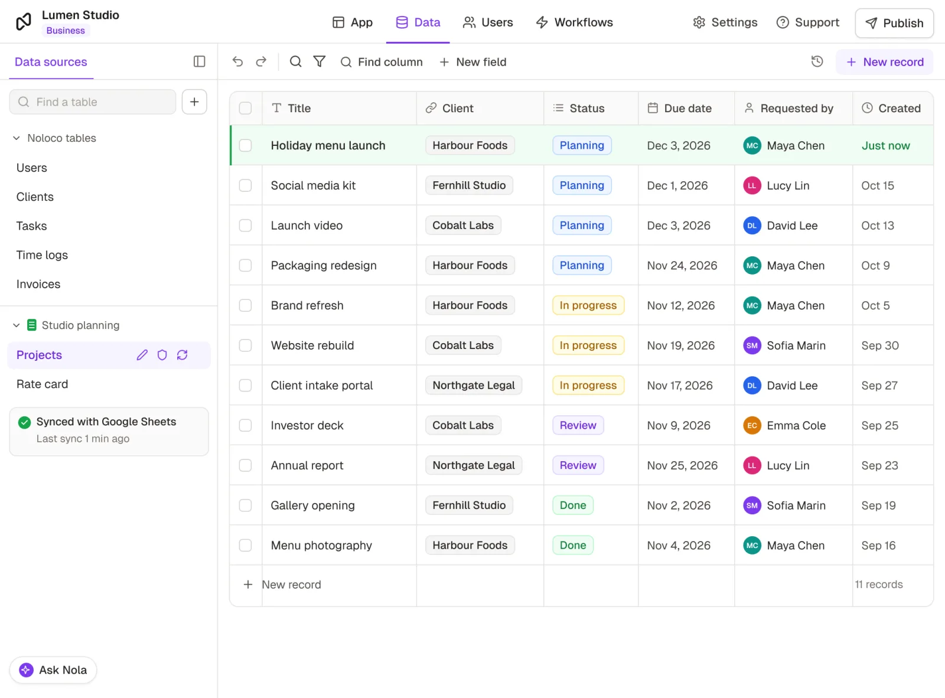945x698 pixels.
Task: Select all records with header checkbox
Action: [x=246, y=108]
